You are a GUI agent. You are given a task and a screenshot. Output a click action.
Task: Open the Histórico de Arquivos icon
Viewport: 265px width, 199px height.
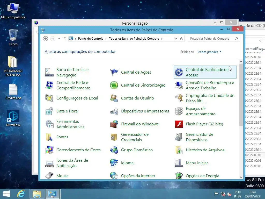[x=179, y=150]
